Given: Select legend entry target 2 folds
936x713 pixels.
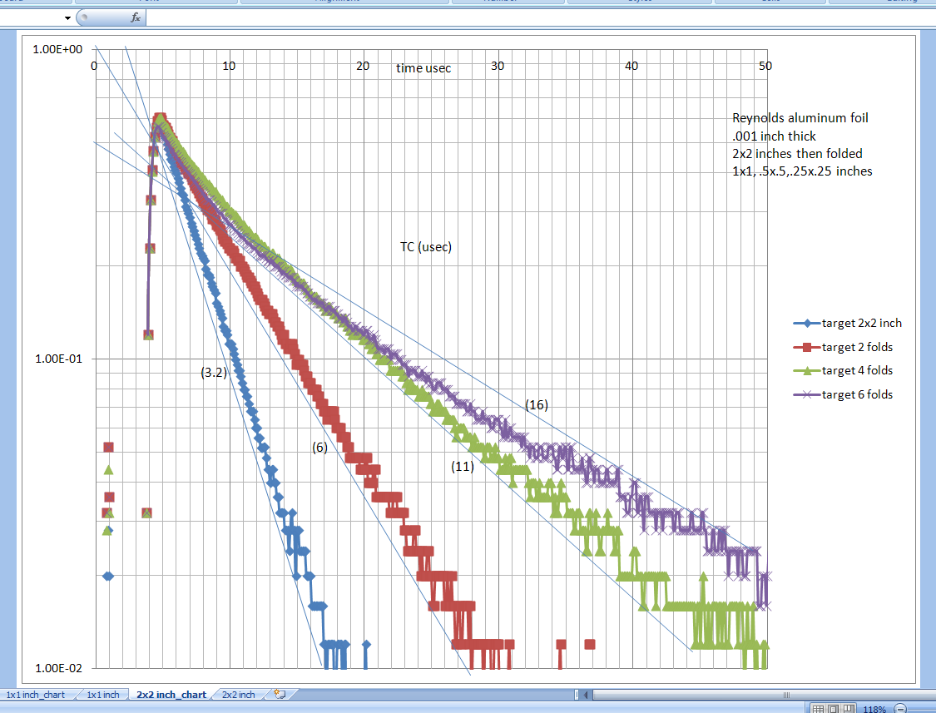Looking at the screenshot, I should click(x=843, y=347).
